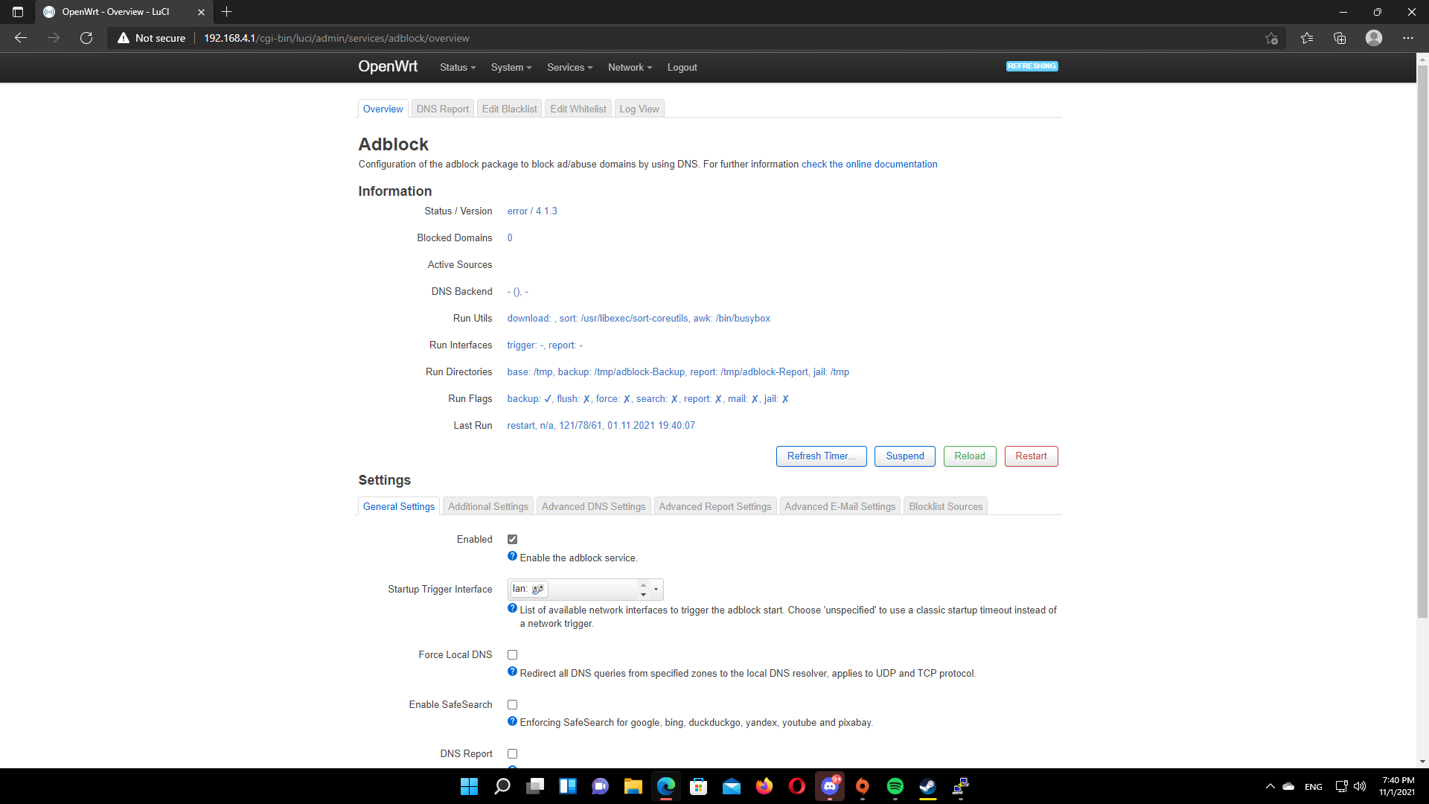The image size is (1429, 804).
Task: Enable the Force Local DNS checkbox
Action: click(x=512, y=654)
